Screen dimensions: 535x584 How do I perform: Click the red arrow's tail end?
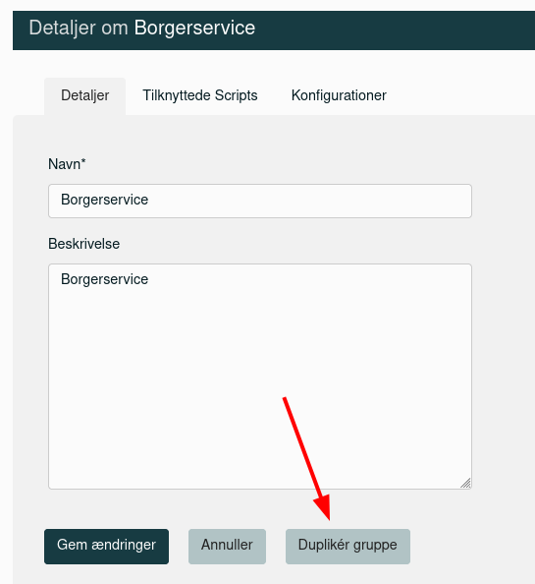click(x=285, y=398)
